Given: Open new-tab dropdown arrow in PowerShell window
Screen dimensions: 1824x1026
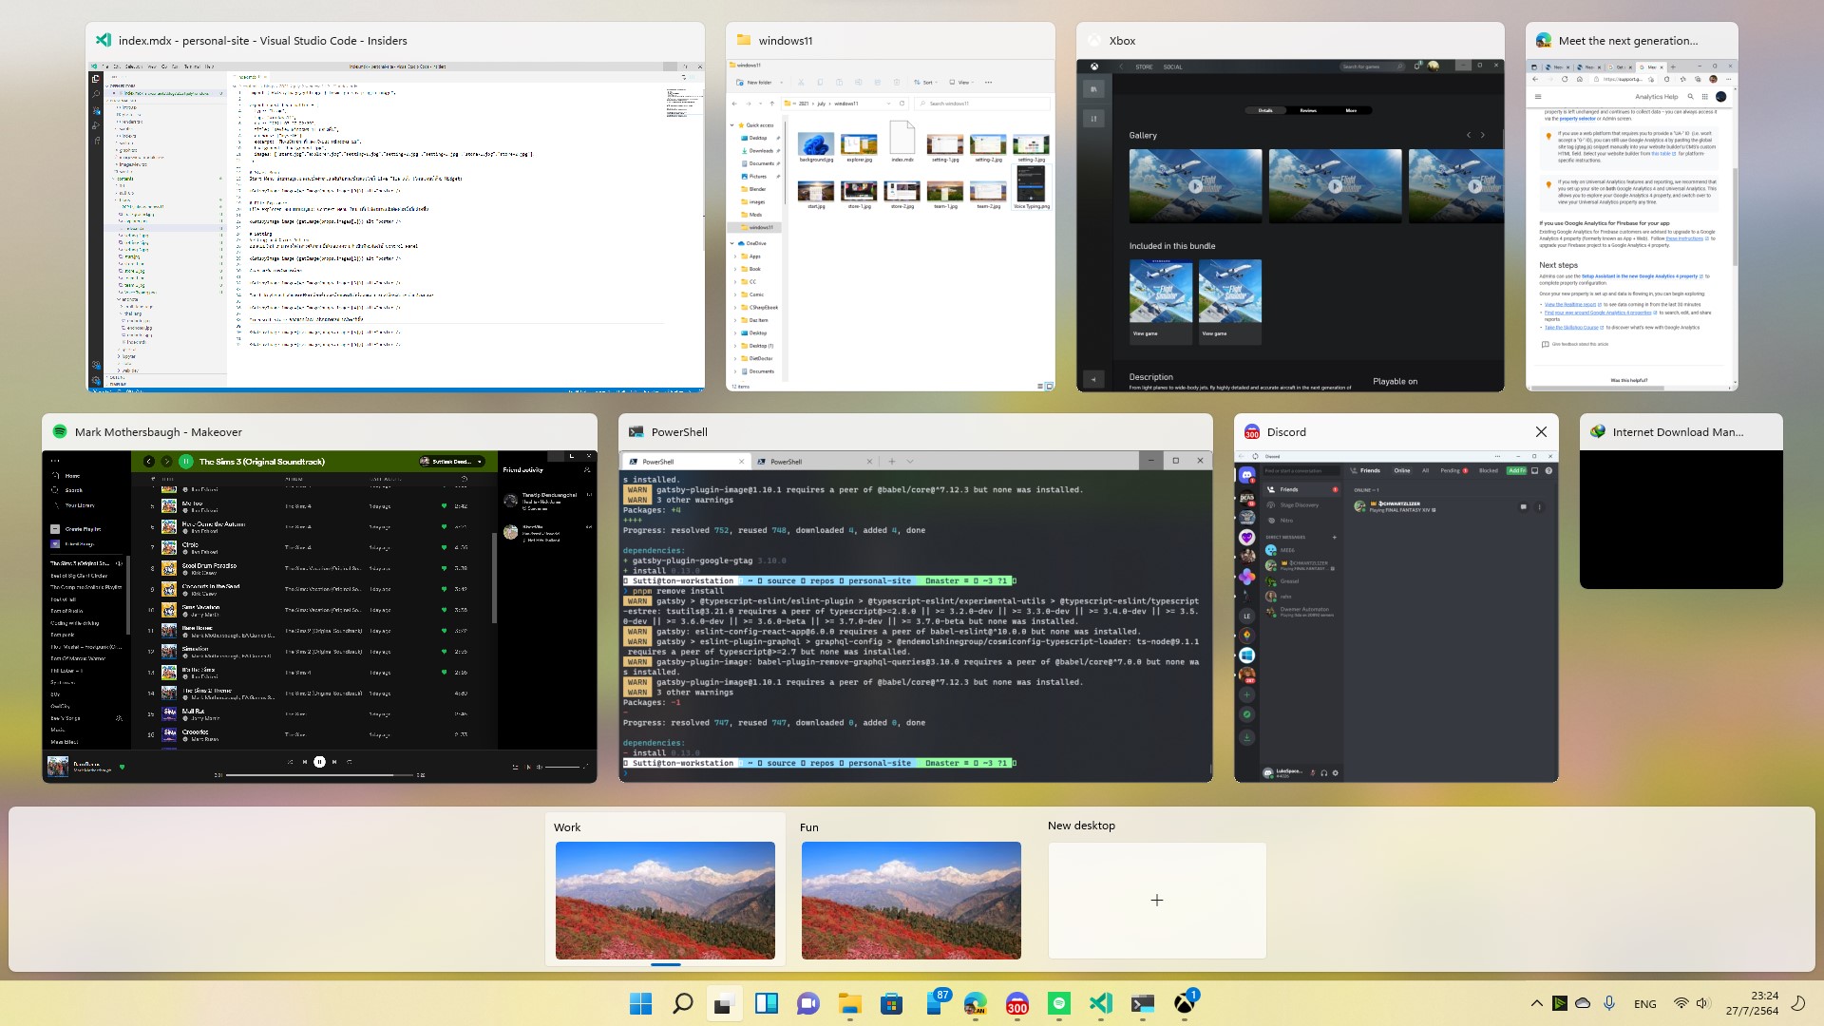Looking at the screenshot, I should [x=910, y=462].
